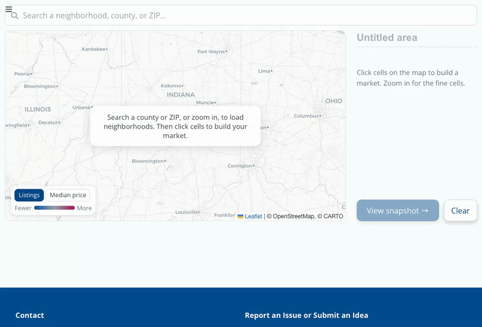
Task: Click the Fewer-to-More gradient legend bar
Action: point(54,208)
